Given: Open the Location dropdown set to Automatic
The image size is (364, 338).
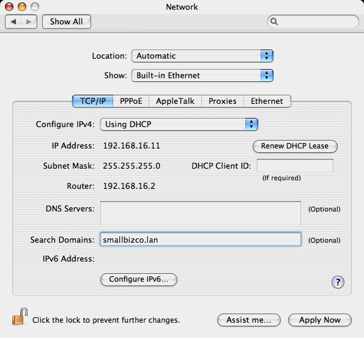Looking at the screenshot, I should tap(202, 56).
